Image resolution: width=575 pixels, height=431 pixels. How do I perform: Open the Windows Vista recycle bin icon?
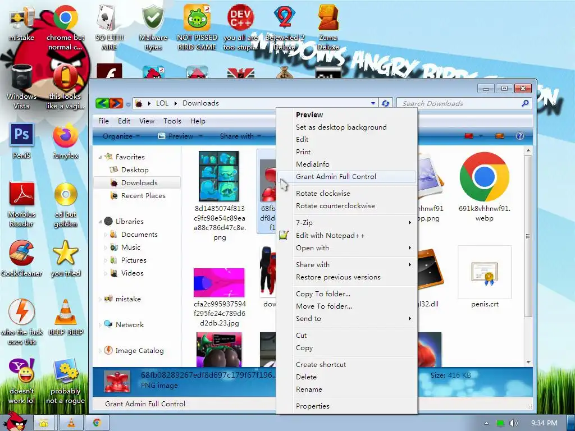[21, 86]
